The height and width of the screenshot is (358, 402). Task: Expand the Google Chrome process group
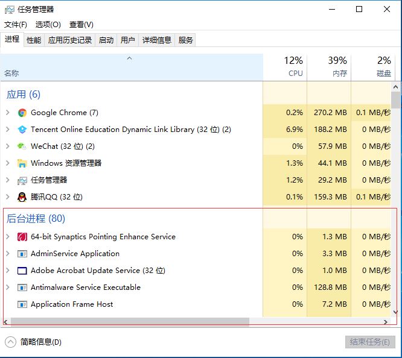[x=8, y=113]
